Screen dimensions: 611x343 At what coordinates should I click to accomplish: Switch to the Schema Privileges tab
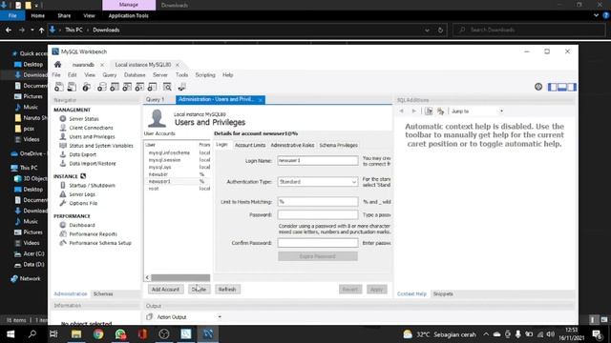coord(338,145)
